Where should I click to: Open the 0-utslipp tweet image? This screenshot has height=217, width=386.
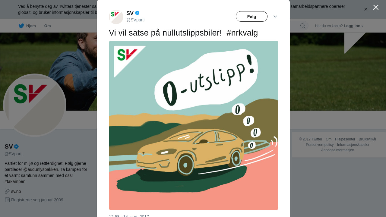[194, 125]
